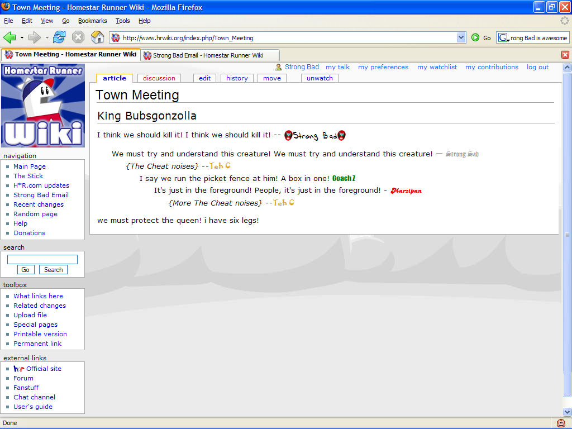Image resolution: width=572 pixels, height=429 pixels.
Task: Click the Homestar Runner Wiki logo
Action: 43,106
